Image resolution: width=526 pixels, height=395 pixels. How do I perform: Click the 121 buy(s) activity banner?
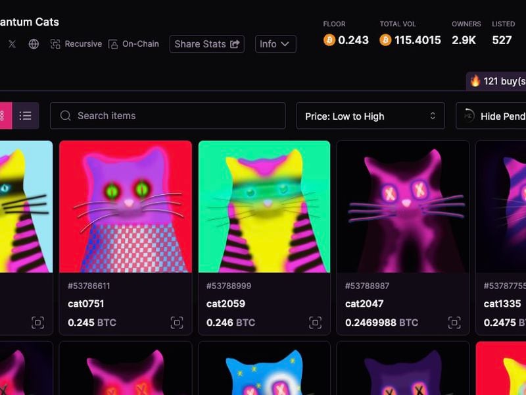(x=501, y=82)
